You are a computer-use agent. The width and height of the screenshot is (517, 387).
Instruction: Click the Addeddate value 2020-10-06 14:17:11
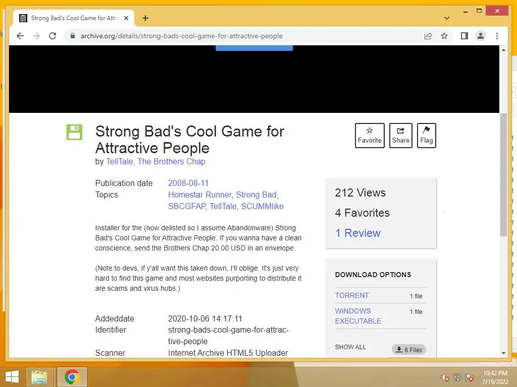coord(205,318)
